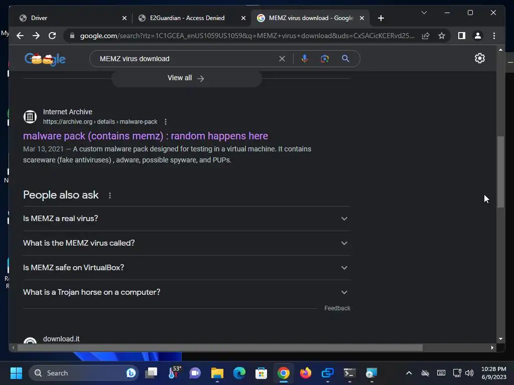Open Google quick settings gear
This screenshot has width=514, height=385.
[x=479, y=58]
